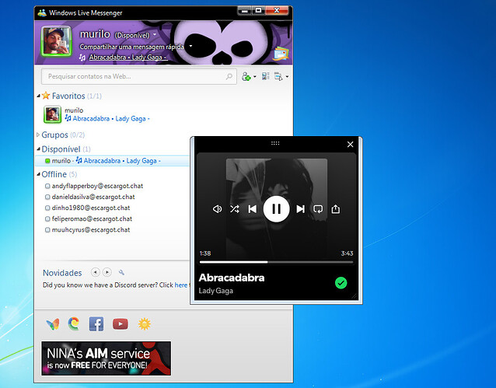The height and width of the screenshot is (388, 496).
Task: Open the scene picture icon in header
Action: click(281, 53)
